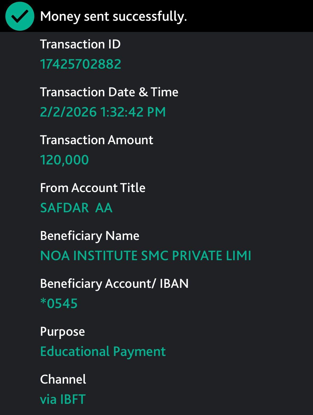Select the Transaction ID label
This screenshot has width=313, height=415.
pos(80,44)
